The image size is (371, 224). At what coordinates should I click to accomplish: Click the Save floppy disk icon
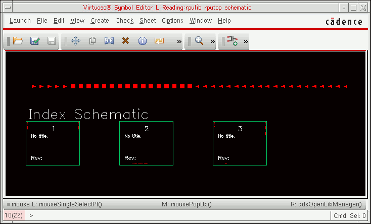pyautogui.click(x=52, y=41)
